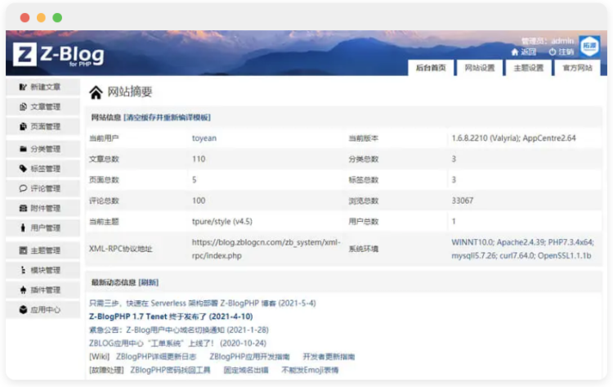Click the 当前用户 label cell
Viewport: 613px width, 387px height.
tap(104, 138)
